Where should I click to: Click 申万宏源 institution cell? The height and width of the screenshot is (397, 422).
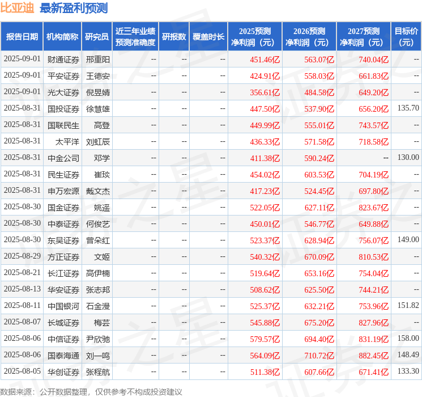pos(63,191)
